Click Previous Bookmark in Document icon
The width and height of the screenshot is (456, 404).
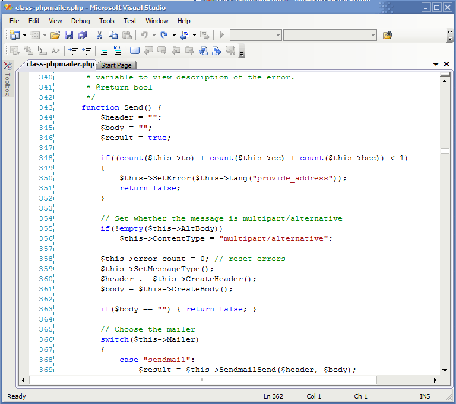203,50
